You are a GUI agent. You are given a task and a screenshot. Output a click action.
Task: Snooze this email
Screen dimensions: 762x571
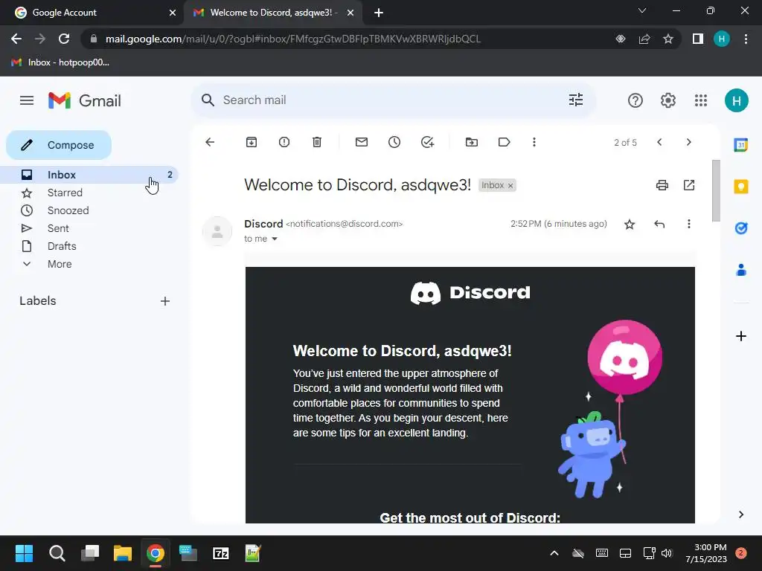coord(394,142)
